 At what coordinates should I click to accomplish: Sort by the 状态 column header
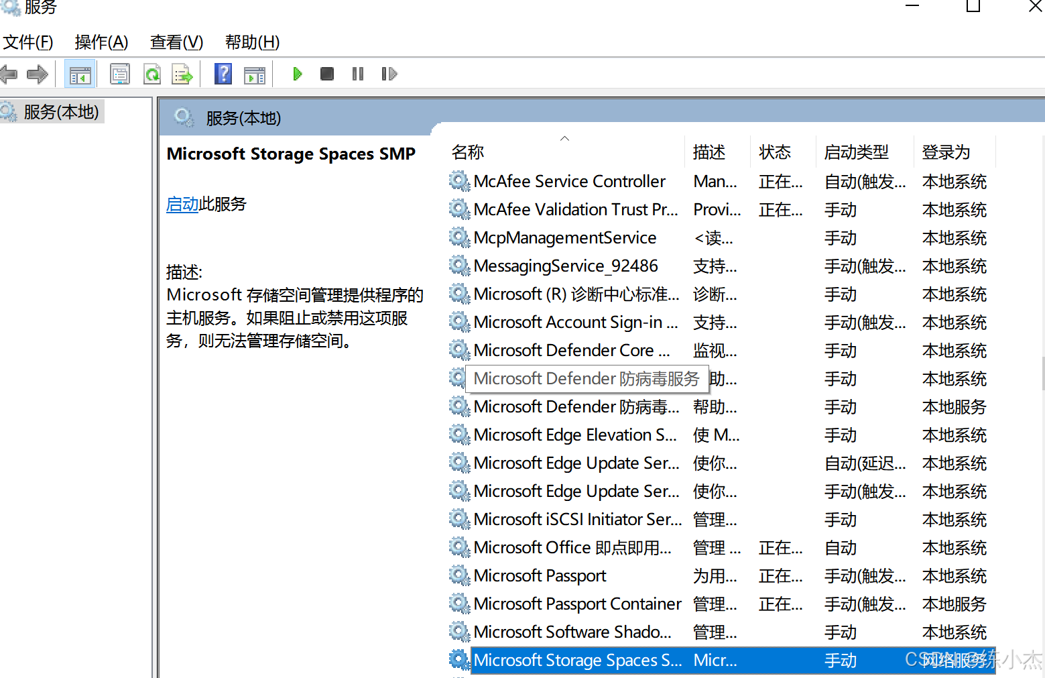point(775,152)
